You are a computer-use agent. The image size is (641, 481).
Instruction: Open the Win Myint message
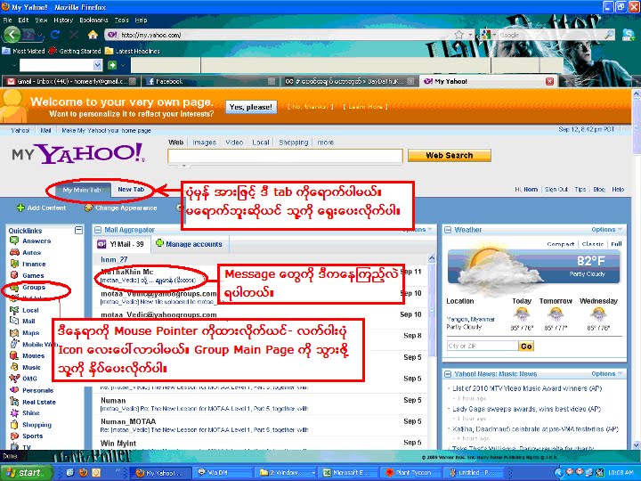259,443
